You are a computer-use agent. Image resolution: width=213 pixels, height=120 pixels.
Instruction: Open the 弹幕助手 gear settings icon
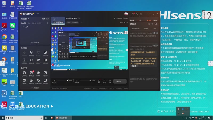coord(153,24)
